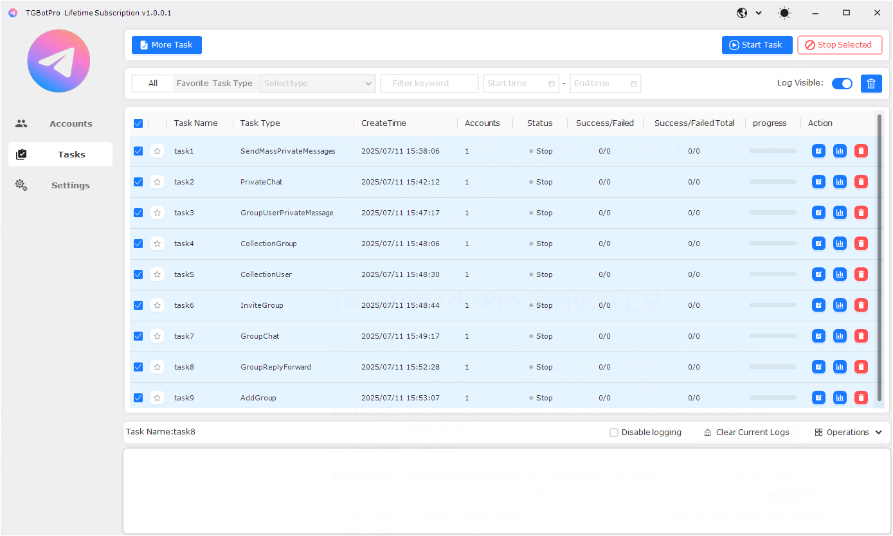Open statistics chart icon for task3
Viewport: 893px width, 536px height.
pos(840,213)
